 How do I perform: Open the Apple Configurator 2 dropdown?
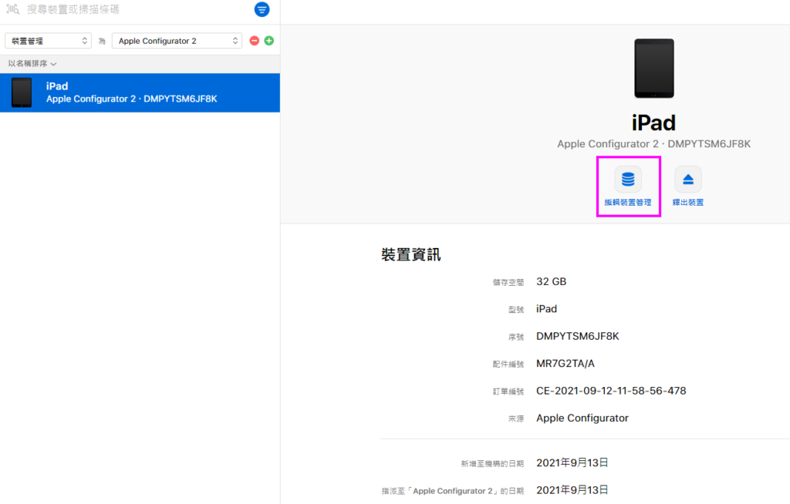(x=177, y=41)
